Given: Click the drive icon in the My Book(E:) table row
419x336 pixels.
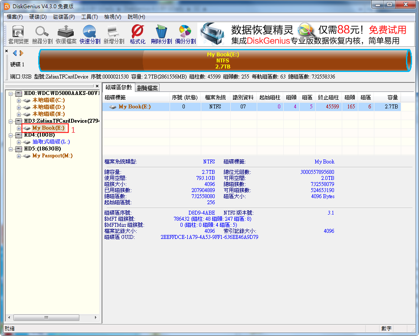Looking at the screenshot, I should (113, 107).
